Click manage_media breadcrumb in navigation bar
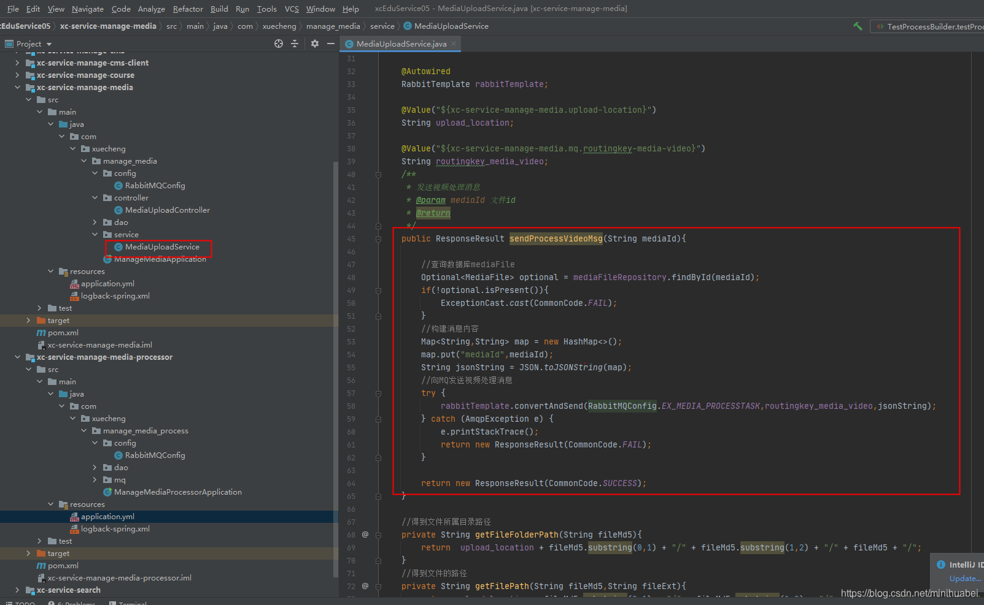 click(333, 26)
